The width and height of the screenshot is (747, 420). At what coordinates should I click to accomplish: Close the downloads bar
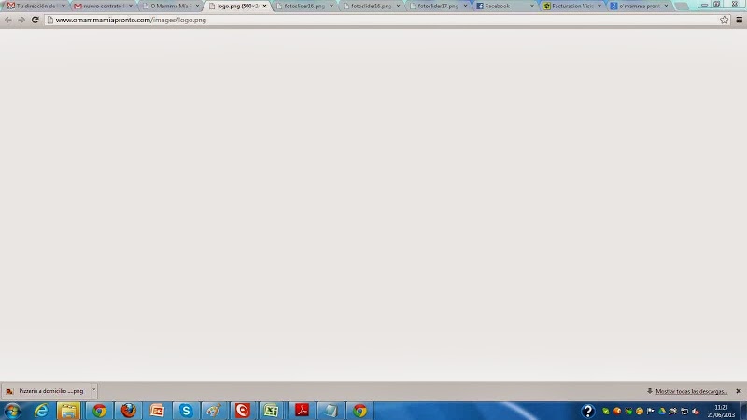pyautogui.click(x=739, y=391)
